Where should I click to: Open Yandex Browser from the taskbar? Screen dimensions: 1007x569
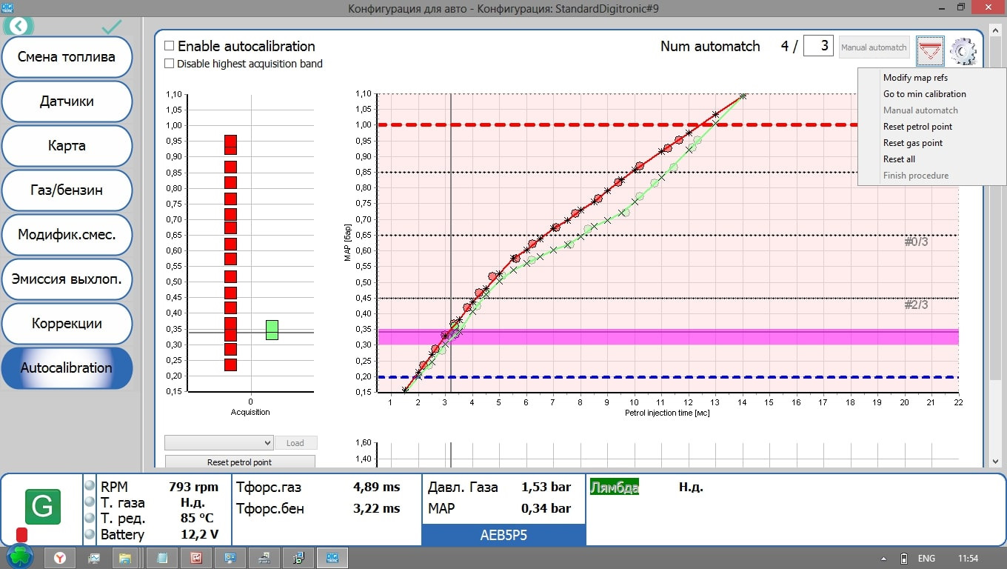(x=60, y=558)
